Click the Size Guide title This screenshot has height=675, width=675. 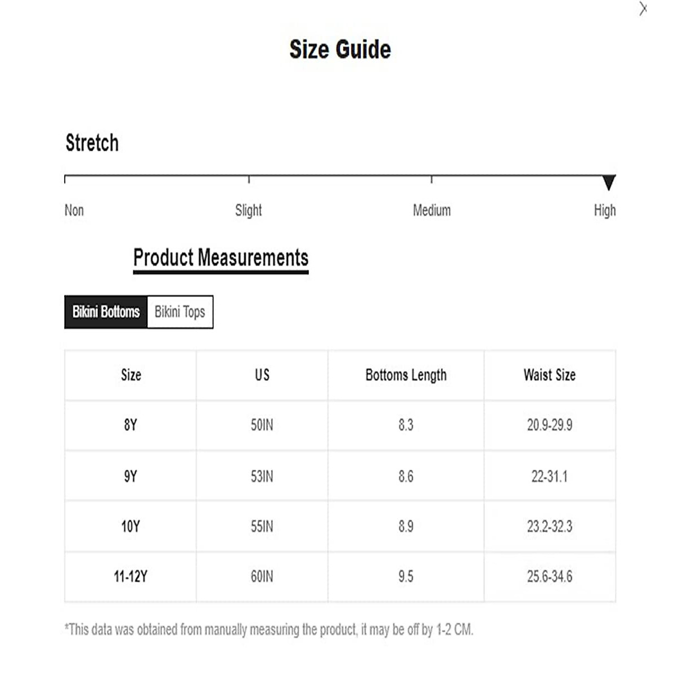click(x=340, y=49)
